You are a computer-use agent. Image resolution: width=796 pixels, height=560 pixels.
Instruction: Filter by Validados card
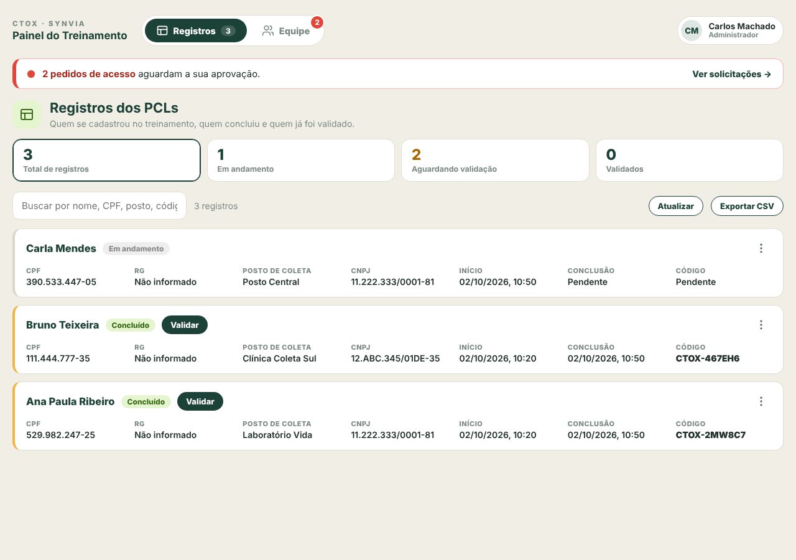pyautogui.click(x=690, y=160)
